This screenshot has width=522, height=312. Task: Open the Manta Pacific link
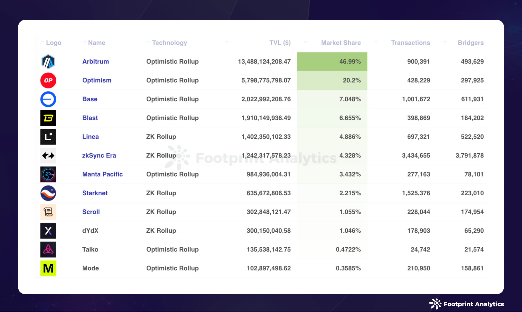pyautogui.click(x=102, y=174)
